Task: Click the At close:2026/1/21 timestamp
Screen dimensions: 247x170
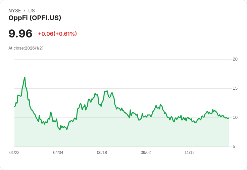Action: click(26, 48)
